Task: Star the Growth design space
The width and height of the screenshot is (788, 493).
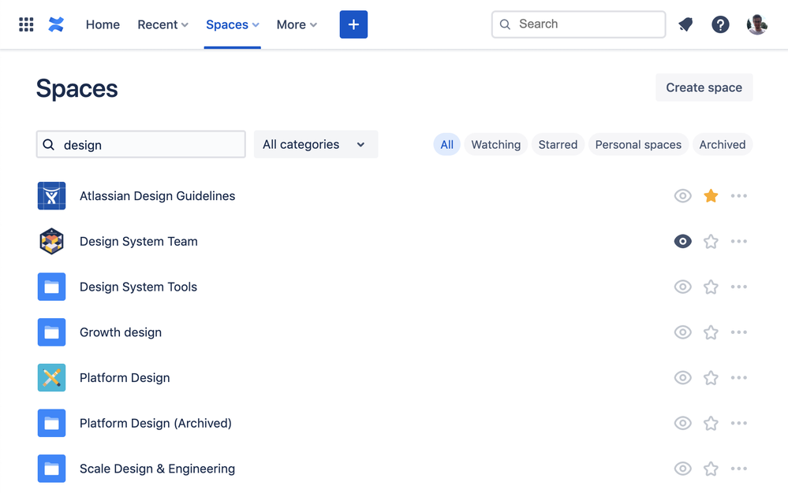Action: pyautogui.click(x=710, y=332)
